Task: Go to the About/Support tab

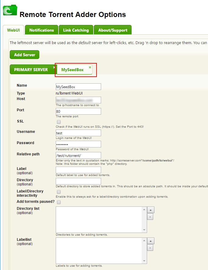Action: pyautogui.click(x=112, y=30)
